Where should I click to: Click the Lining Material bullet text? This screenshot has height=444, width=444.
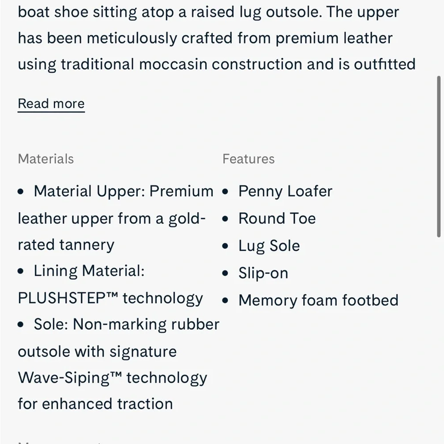89,271
